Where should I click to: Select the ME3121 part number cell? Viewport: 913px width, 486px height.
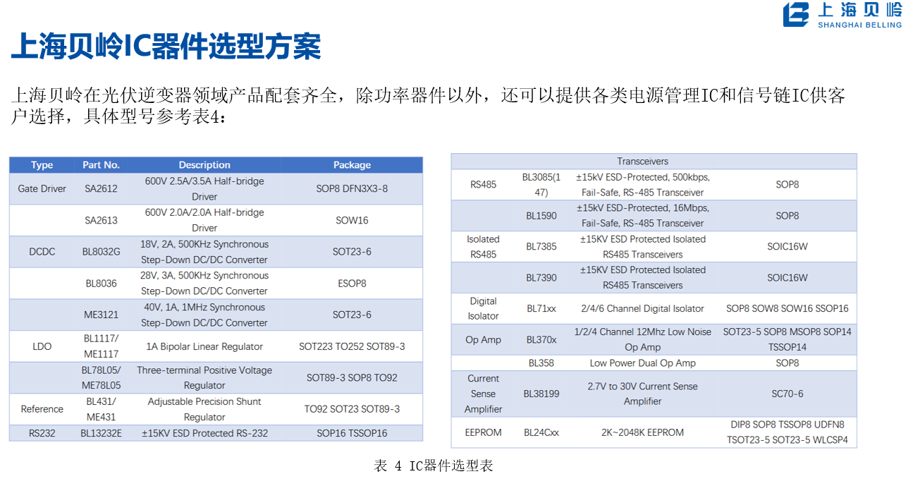tap(101, 315)
